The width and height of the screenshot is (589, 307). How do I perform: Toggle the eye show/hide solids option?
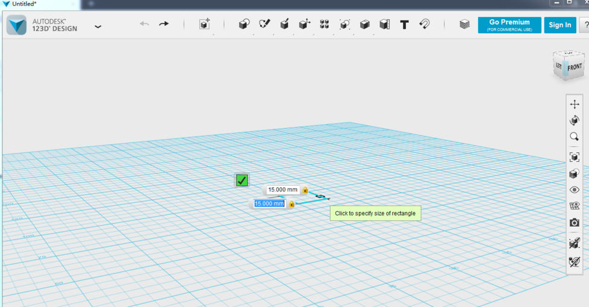click(x=575, y=190)
